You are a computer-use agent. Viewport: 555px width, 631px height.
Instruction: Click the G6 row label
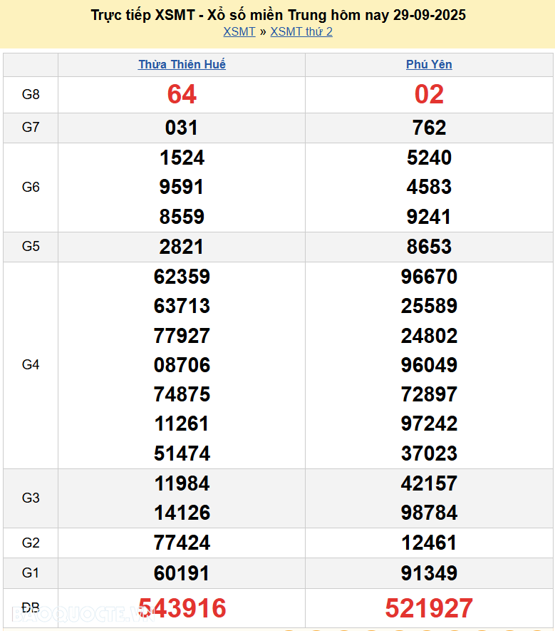click(x=31, y=187)
